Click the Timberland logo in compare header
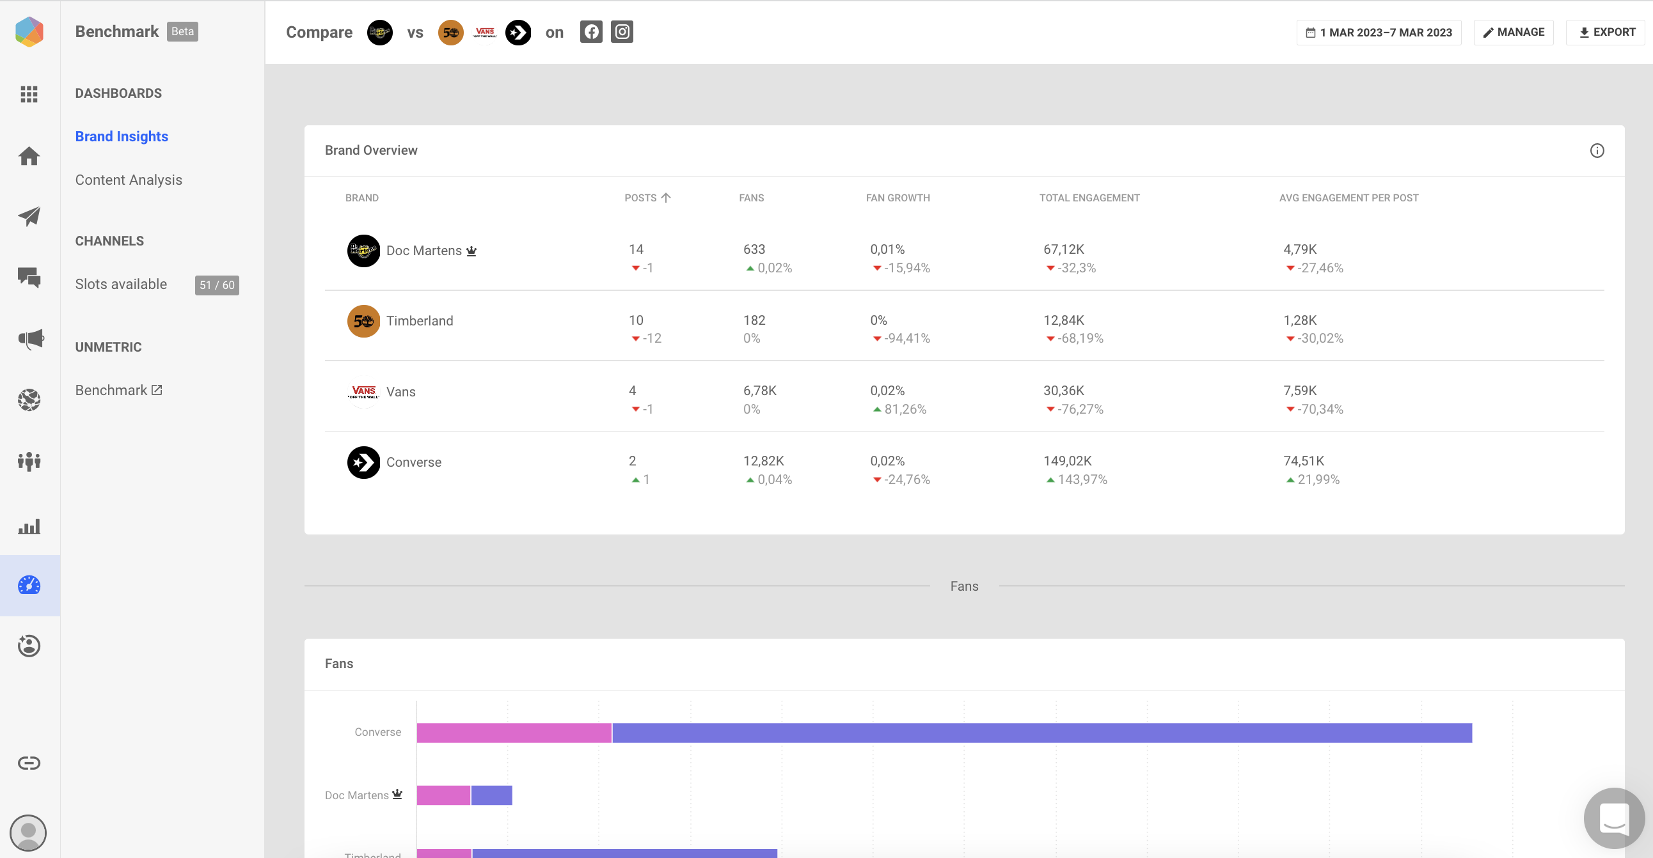The width and height of the screenshot is (1653, 858). point(451,33)
